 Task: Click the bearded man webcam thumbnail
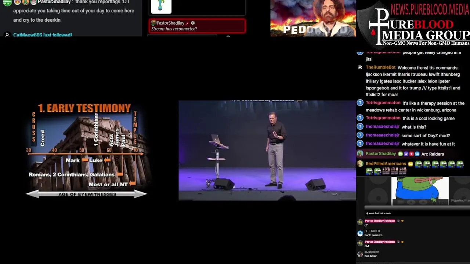tap(313, 18)
